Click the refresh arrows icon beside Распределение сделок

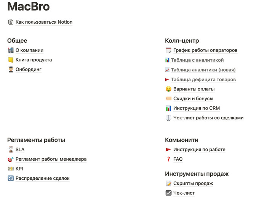point(11,178)
